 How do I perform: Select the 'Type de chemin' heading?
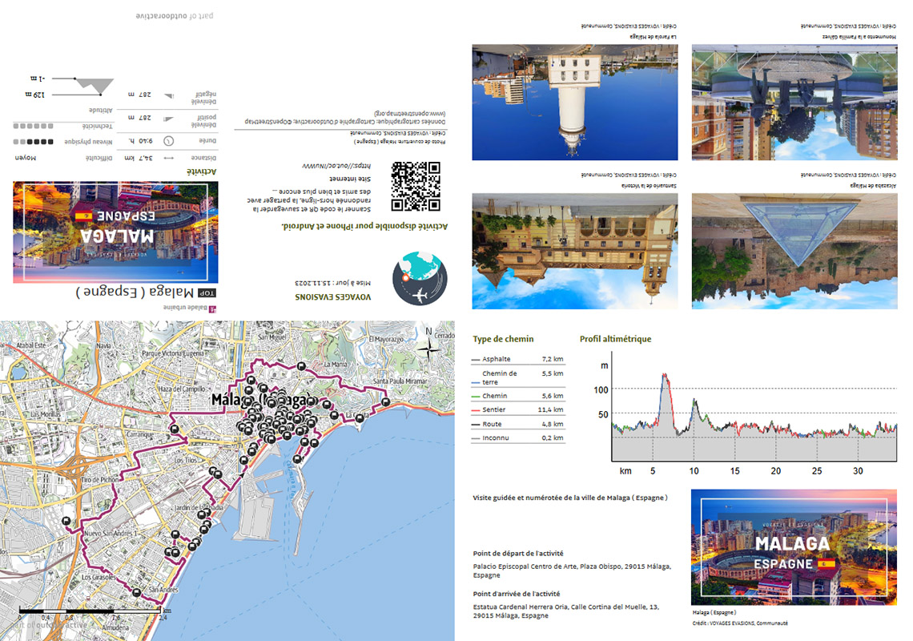tap(503, 339)
